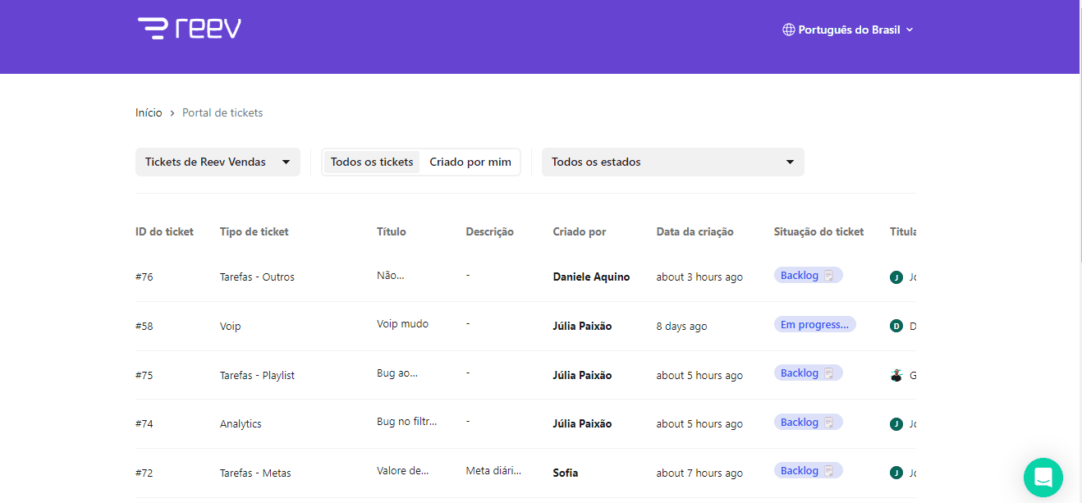Click the Meta diári... description cell
The width and height of the screenshot is (1082, 503).
[x=493, y=470]
